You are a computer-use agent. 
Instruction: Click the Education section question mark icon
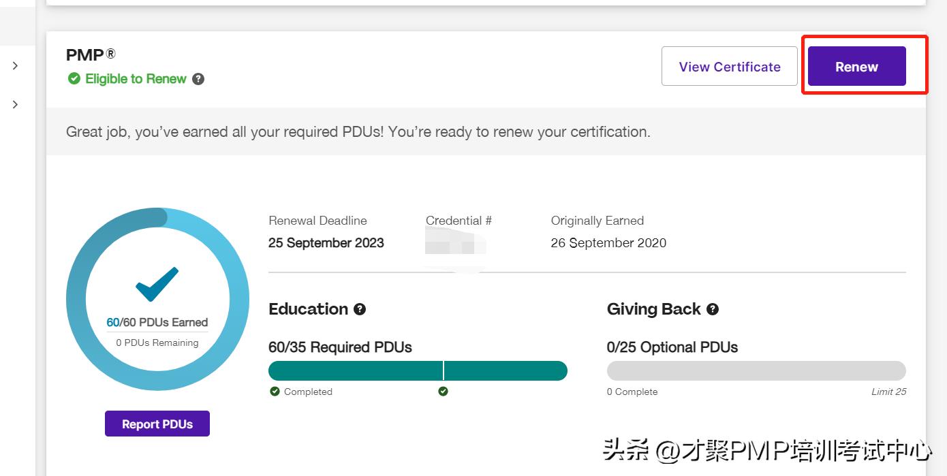click(x=360, y=308)
